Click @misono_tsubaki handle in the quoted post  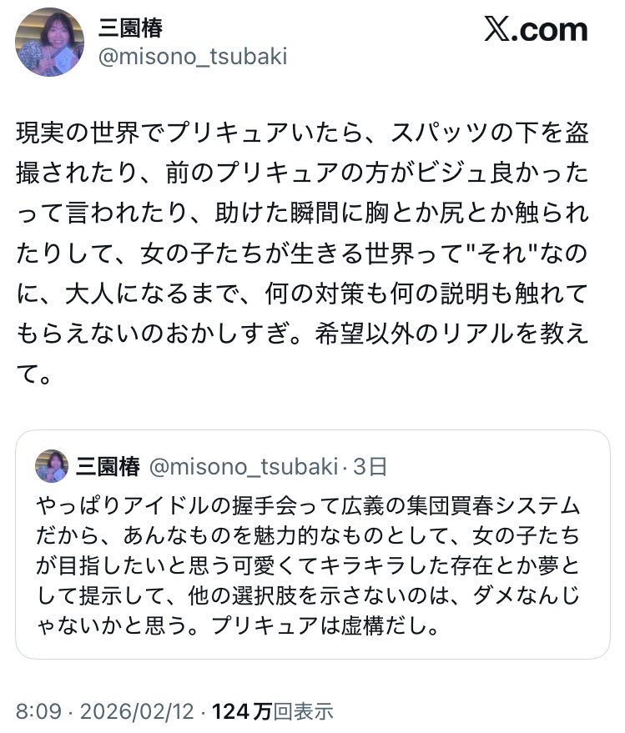[x=244, y=465]
